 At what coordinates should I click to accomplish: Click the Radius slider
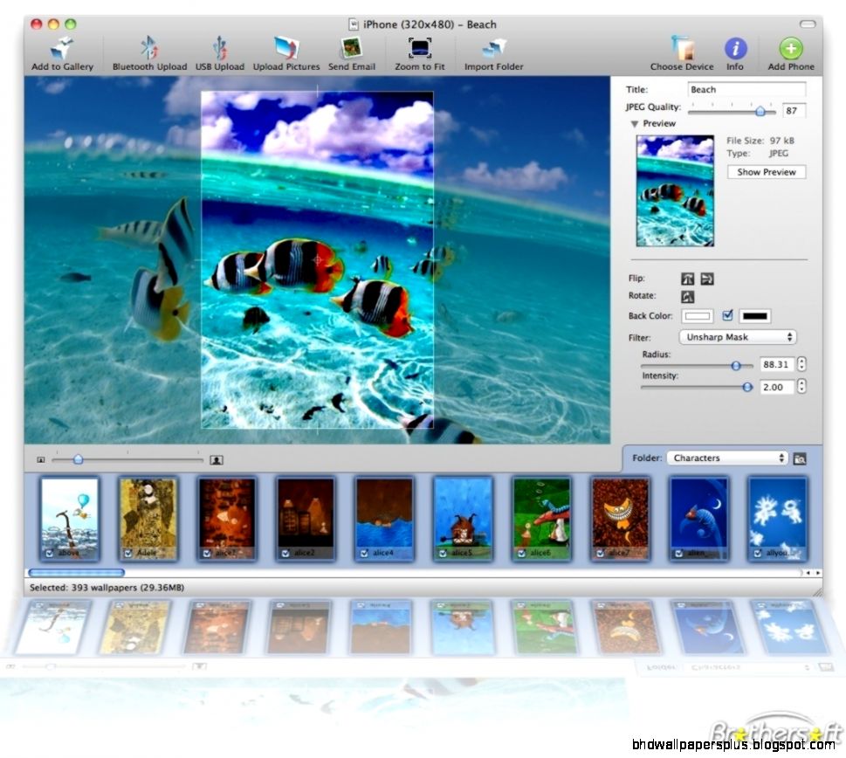tap(697, 366)
